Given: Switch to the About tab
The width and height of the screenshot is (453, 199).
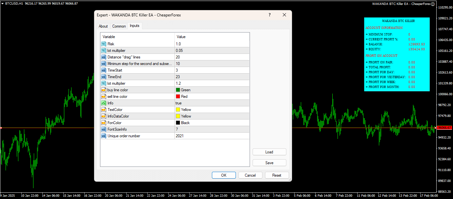Looking at the screenshot, I should coord(103,26).
